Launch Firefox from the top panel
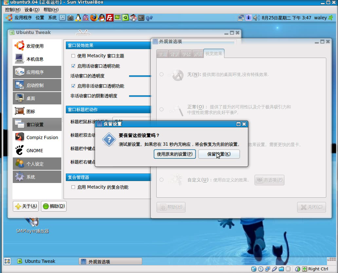The height and width of the screenshot is (273, 338). pos(94,18)
